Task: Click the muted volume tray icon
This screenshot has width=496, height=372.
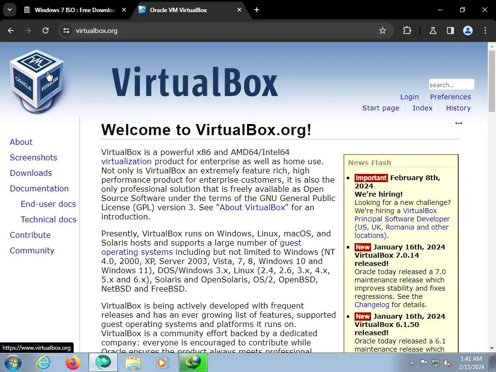Action: point(447,363)
